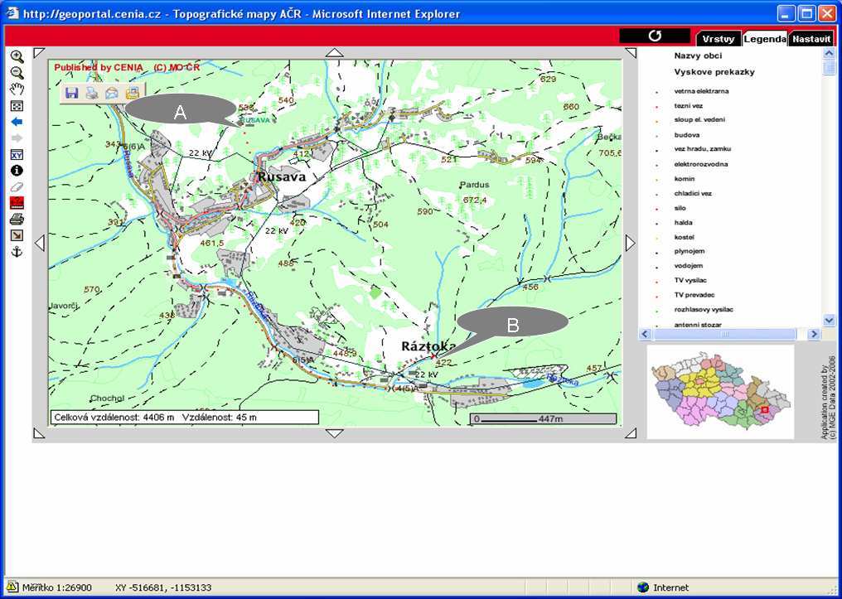The image size is (842, 599).
Task: Open the XY coordinates tool
Action: click(17, 155)
